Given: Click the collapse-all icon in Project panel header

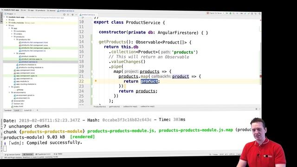Looking at the screenshot, I should [68, 14].
